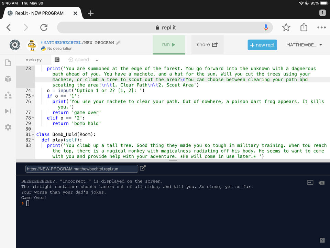Click line number 73 in the gutter

click(x=28, y=69)
